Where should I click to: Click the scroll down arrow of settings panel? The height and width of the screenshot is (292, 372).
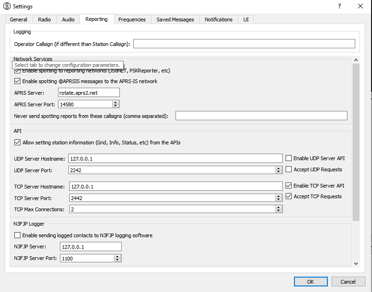click(x=356, y=263)
